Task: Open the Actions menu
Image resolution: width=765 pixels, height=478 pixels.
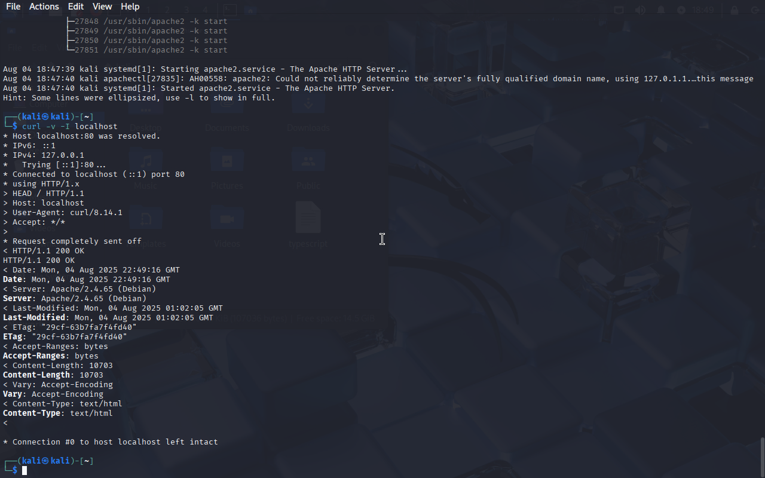Action: click(44, 7)
